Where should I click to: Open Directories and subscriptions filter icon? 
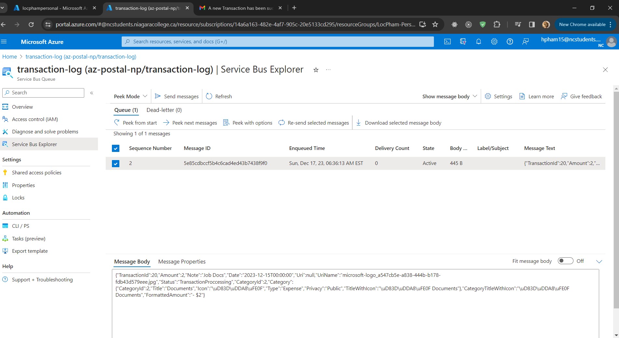463,42
